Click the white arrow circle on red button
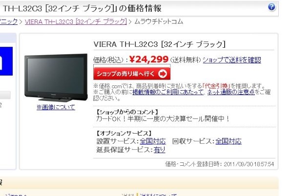The height and width of the screenshot is (196, 291). [x=163, y=74]
